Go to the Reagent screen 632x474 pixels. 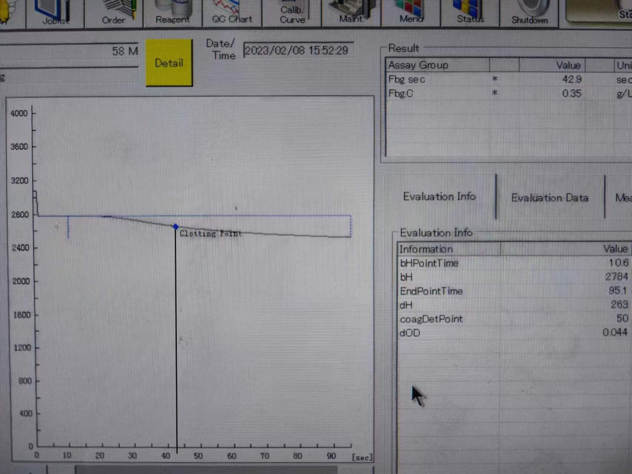point(173,13)
